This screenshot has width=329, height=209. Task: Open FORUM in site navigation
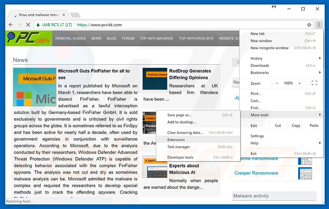[x=128, y=38]
